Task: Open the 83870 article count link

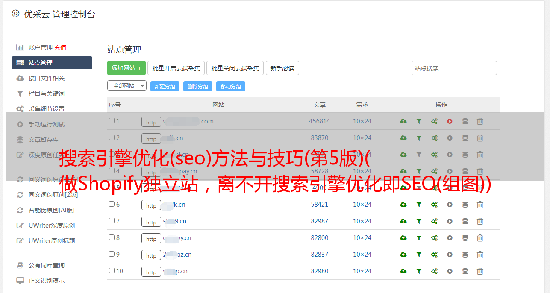Action: [x=320, y=138]
